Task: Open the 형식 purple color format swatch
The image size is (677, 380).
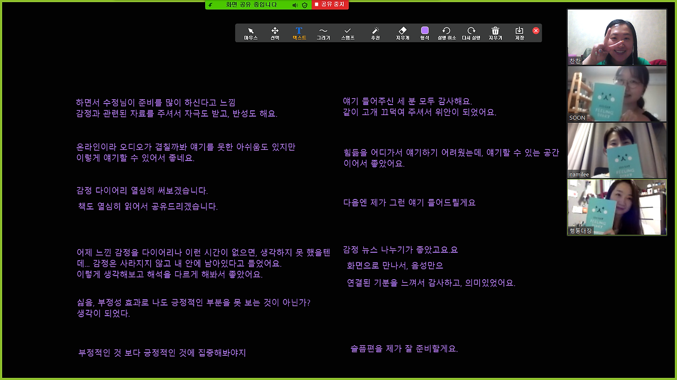Action: 424,33
